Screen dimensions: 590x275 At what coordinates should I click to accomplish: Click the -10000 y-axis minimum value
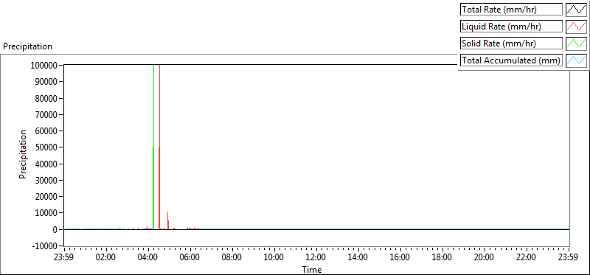pyautogui.click(x=45, y=246)
